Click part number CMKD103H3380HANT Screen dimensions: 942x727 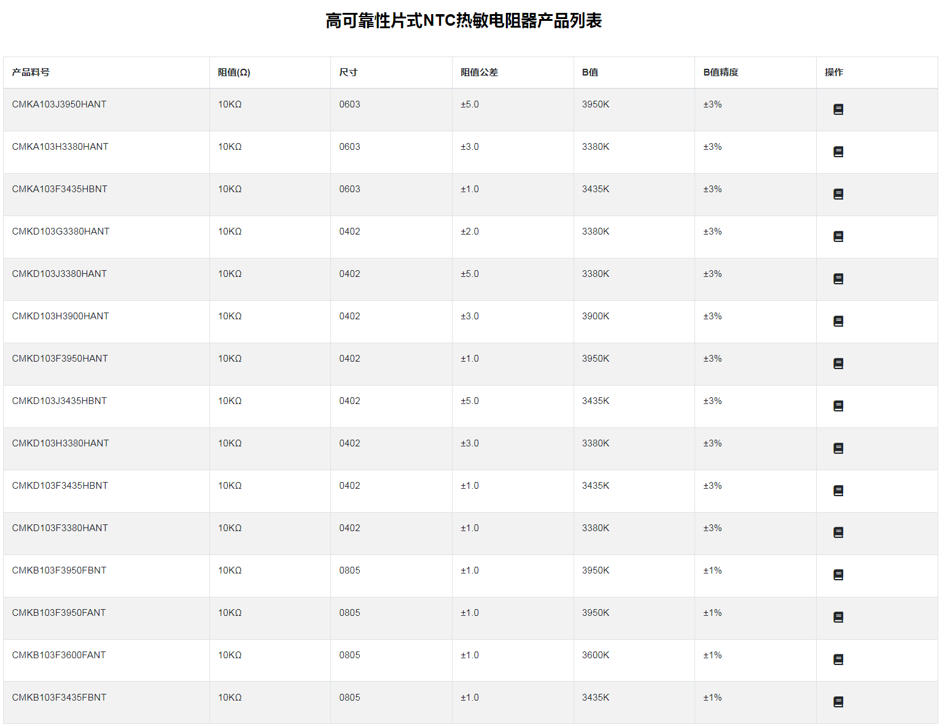pos(60,443)
